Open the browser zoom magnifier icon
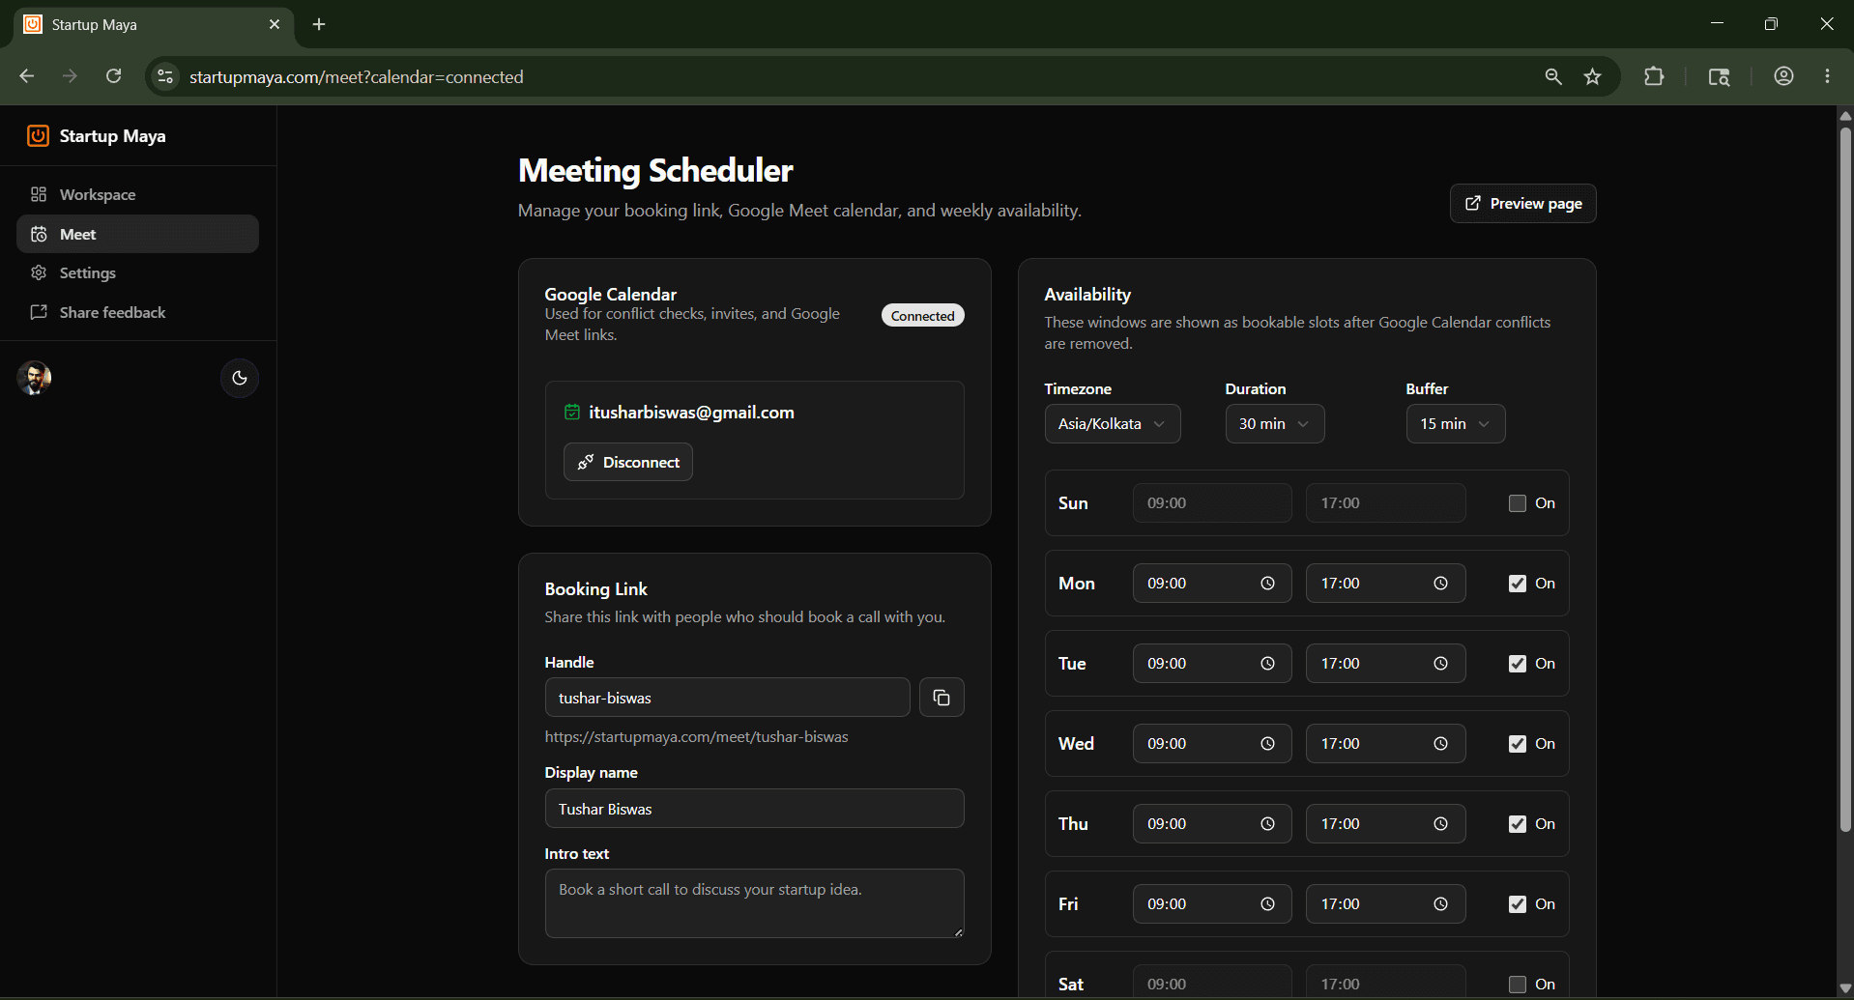Viewport: 1854px width, 1000px height. pyautogui.click(x=1553, y=76)
